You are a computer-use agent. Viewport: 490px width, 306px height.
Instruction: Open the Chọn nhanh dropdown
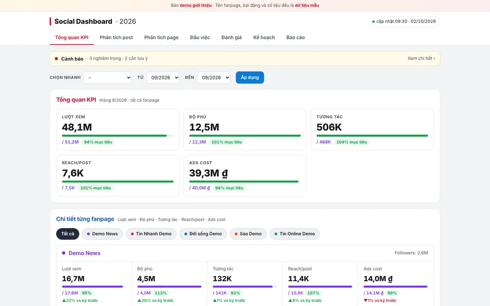[108, 78]
